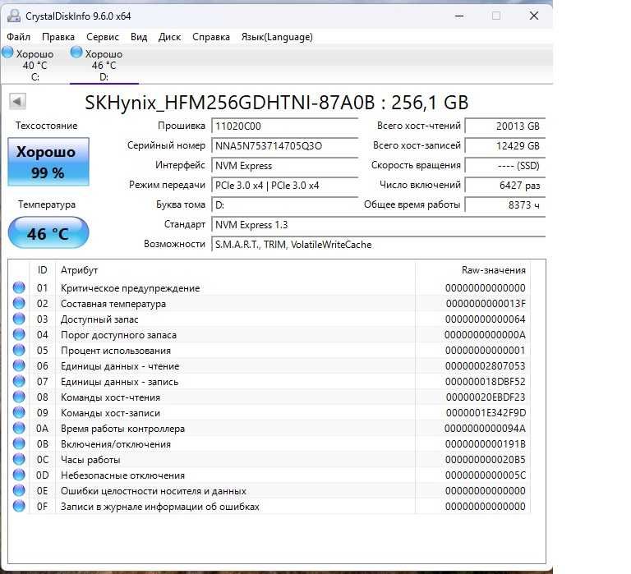Image resolution: width=631 pixels, height=574 pixels.
Task: Click the blue status icon for attribute 0F
Action: pyautogui.click(x=19, y=507)
